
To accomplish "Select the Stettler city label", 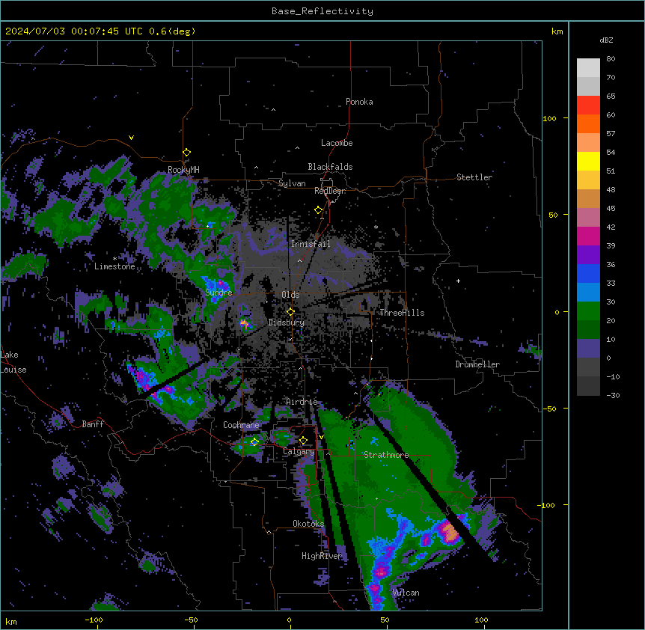I will pos(474,177).
